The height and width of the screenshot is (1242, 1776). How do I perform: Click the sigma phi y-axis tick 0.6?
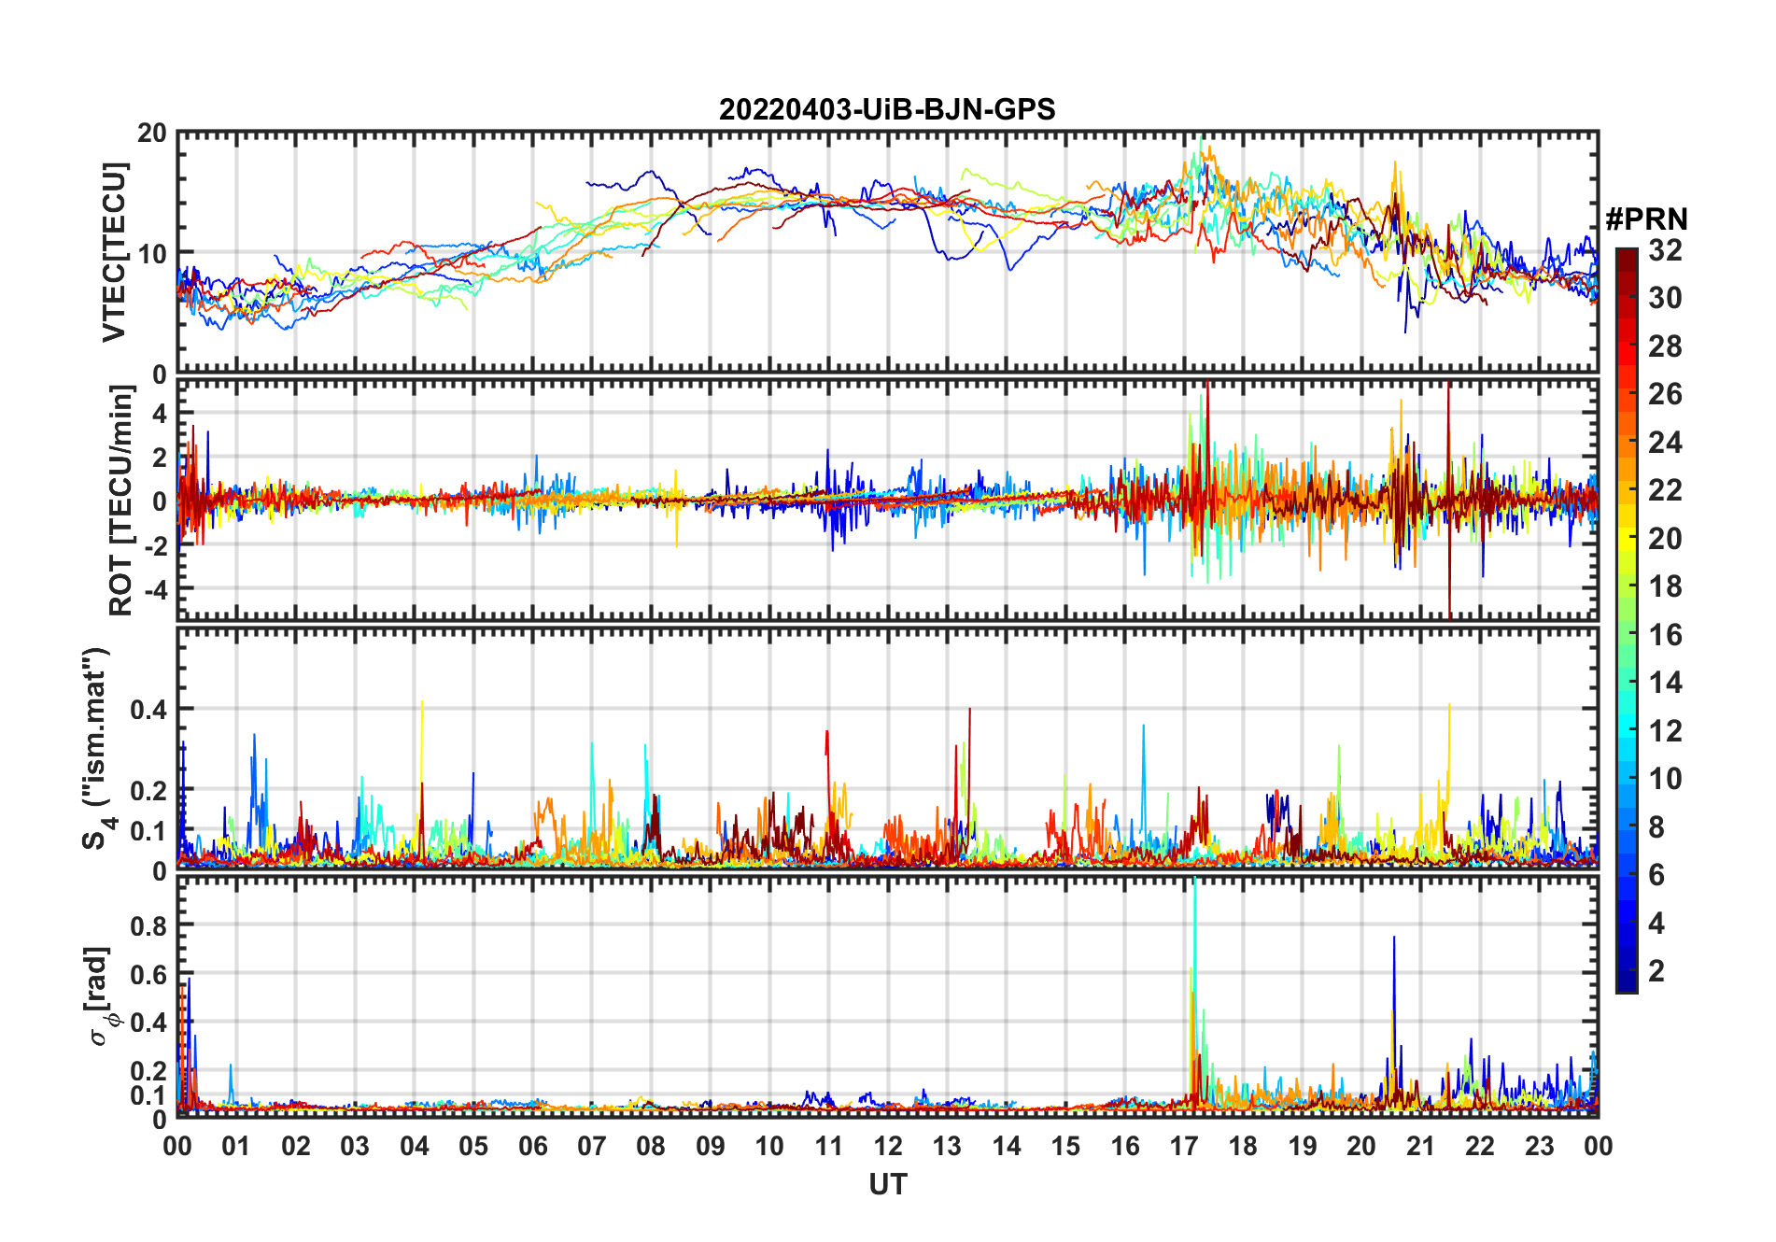coord(148,974)
